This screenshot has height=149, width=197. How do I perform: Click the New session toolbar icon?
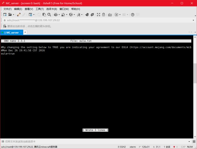tap(5, 15)
